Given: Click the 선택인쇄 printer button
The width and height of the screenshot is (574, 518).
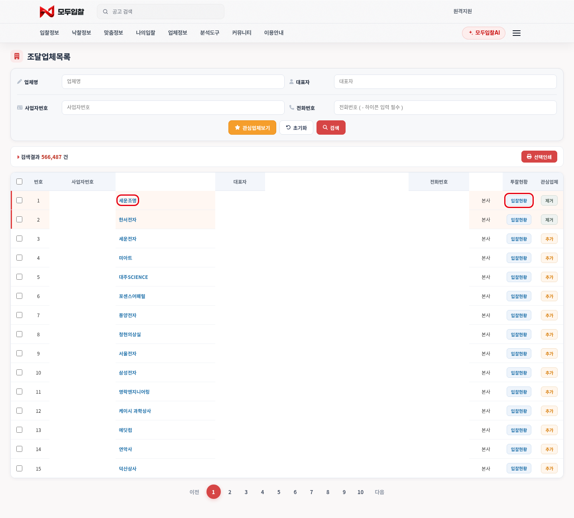Looking at the screenshot, I should [539, 157].
